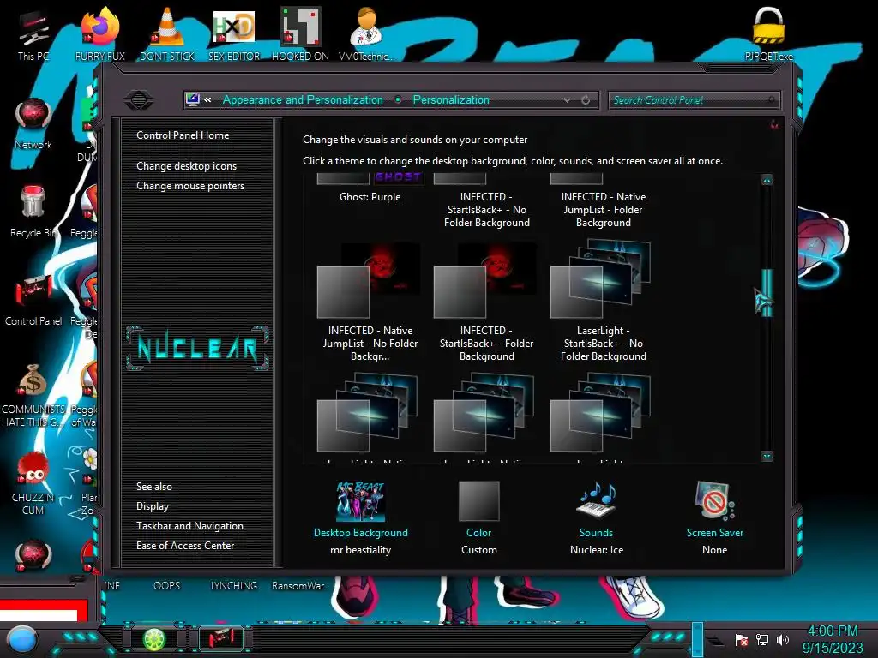878x658 pixels.
Task: Click the Control Panel address bar icon
Action: pos(193,99)
